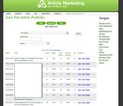View the 2012-09-30 article
The image size is (123, 106).
(x=80, y=85)
